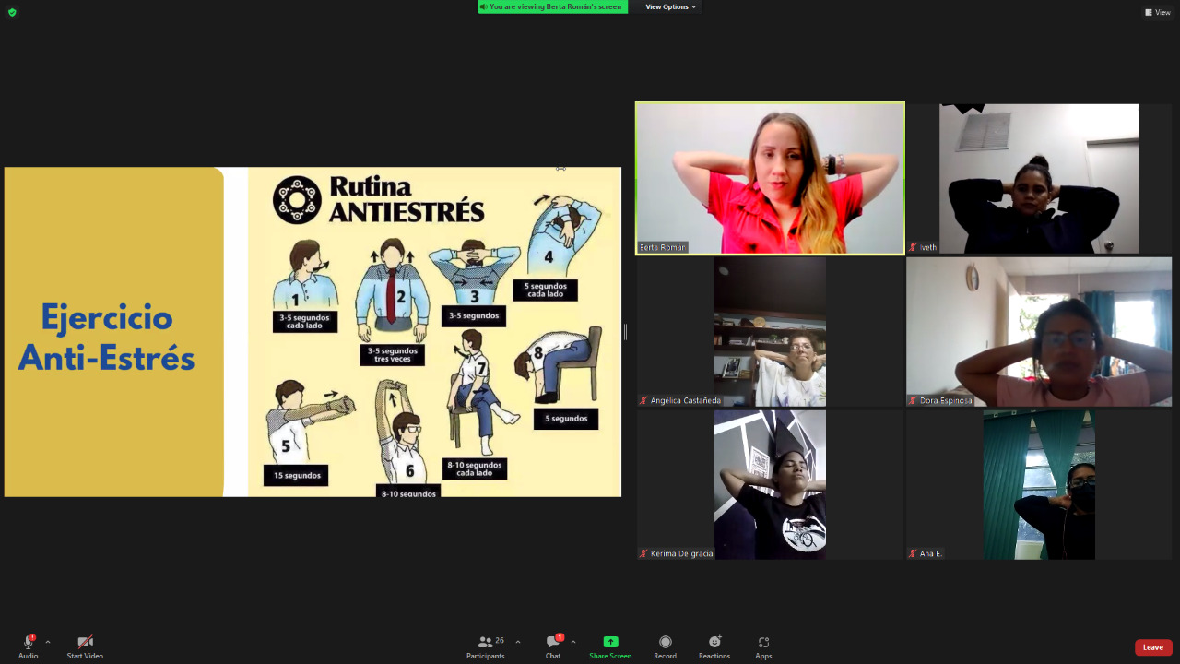This screenshot has height=664, width=1180.
Task: Select the divider handle beside shared slide
Action: (x=625, y=331)
